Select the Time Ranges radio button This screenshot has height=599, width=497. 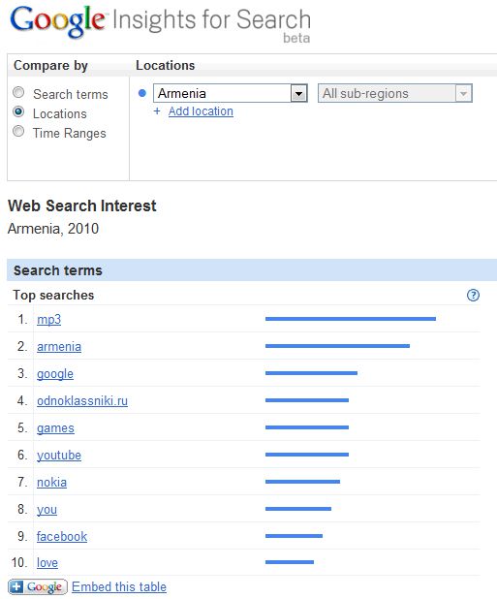pyautogui.click(x=18, y=132)
